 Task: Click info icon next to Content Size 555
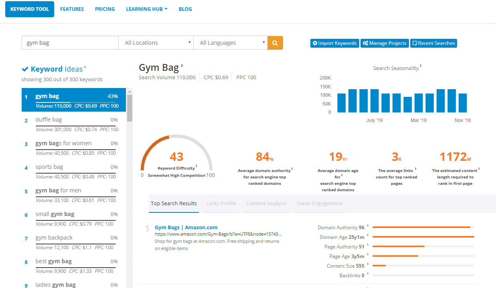[x=368, y=264]
